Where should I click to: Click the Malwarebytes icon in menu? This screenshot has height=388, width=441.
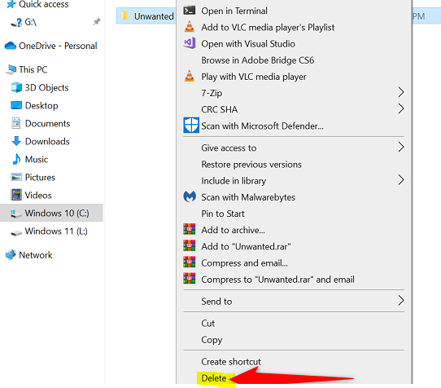coord(190,196)
